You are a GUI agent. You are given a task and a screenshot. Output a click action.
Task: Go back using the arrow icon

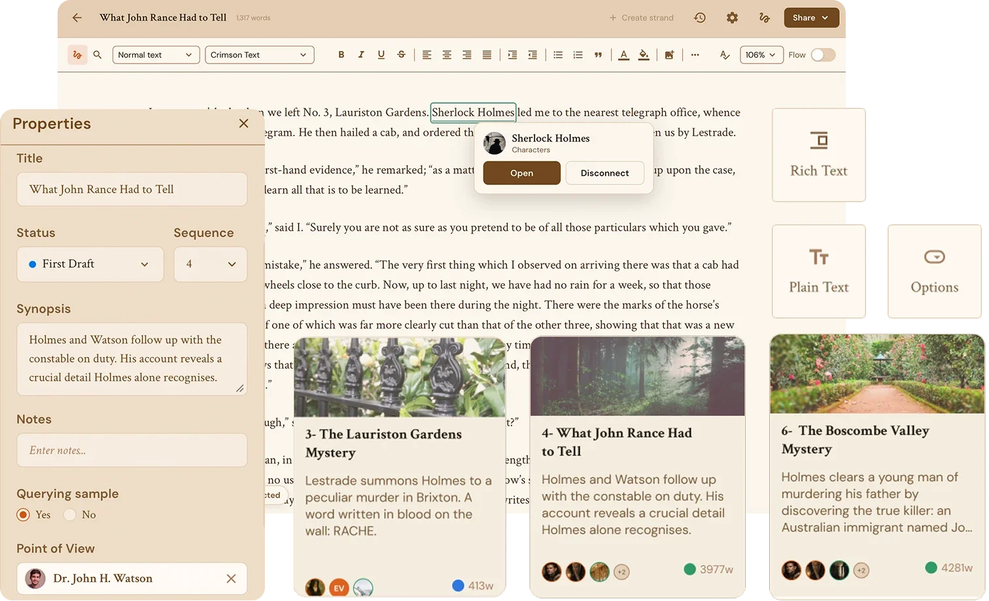click(x=77, y=18)
